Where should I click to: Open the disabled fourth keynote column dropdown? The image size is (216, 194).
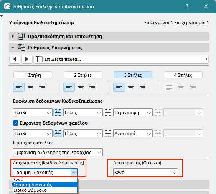[183, 113]
